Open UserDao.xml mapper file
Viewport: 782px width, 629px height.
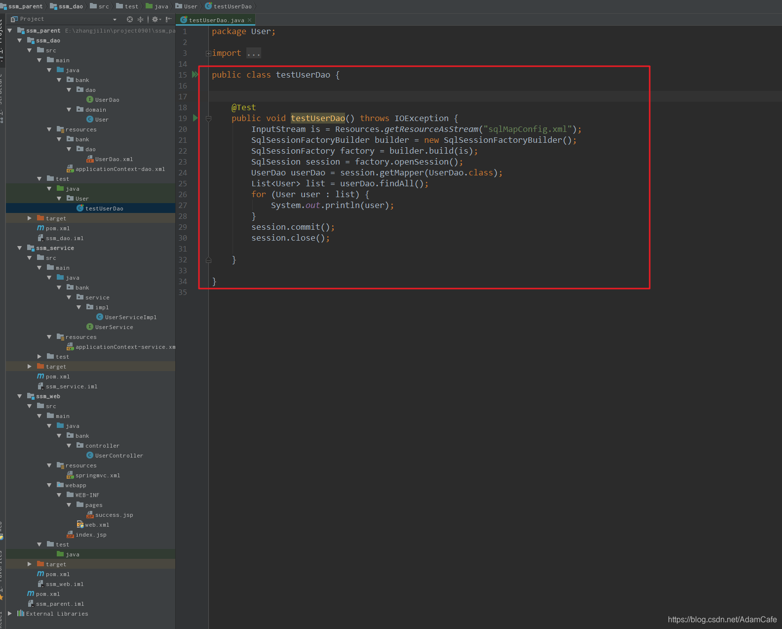110,159
